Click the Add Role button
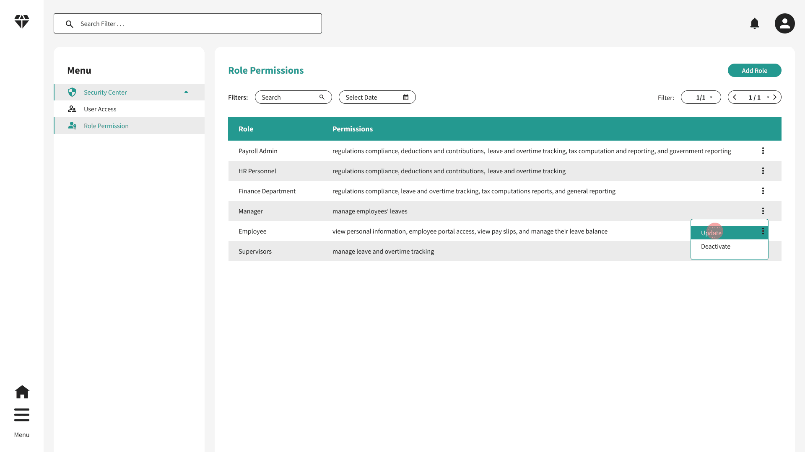Screen dimensions: 805x452 click(x=754, y=70)
